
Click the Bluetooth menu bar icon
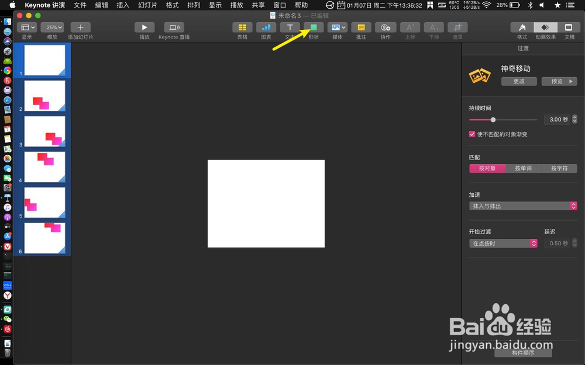[x=530, y=5]
